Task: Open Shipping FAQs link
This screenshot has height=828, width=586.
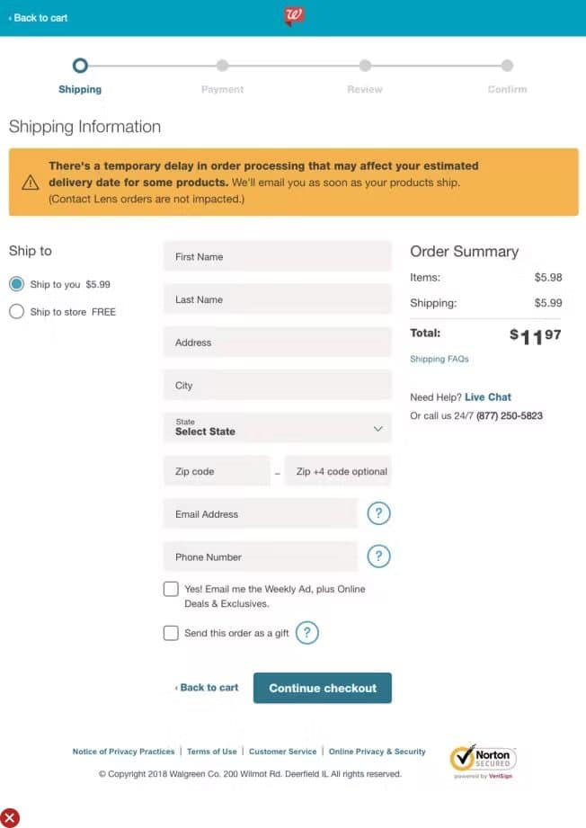Action: pyautogui.click(x=439, y=359)
